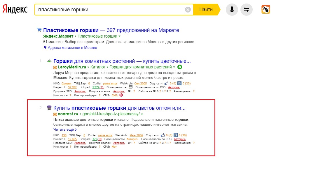This screenshot has width=330, height=170.
Task: Click Авториз. after Посещаемость по RDS in LeroyMerlin stats
Action: [174, 87]
